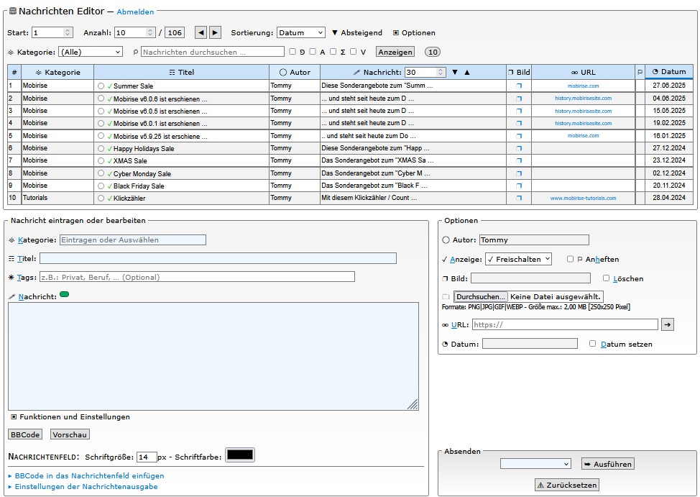This screenshot has width=700, height=497.
Task: Go to next page with right arrow
Action: pos(215,32)
